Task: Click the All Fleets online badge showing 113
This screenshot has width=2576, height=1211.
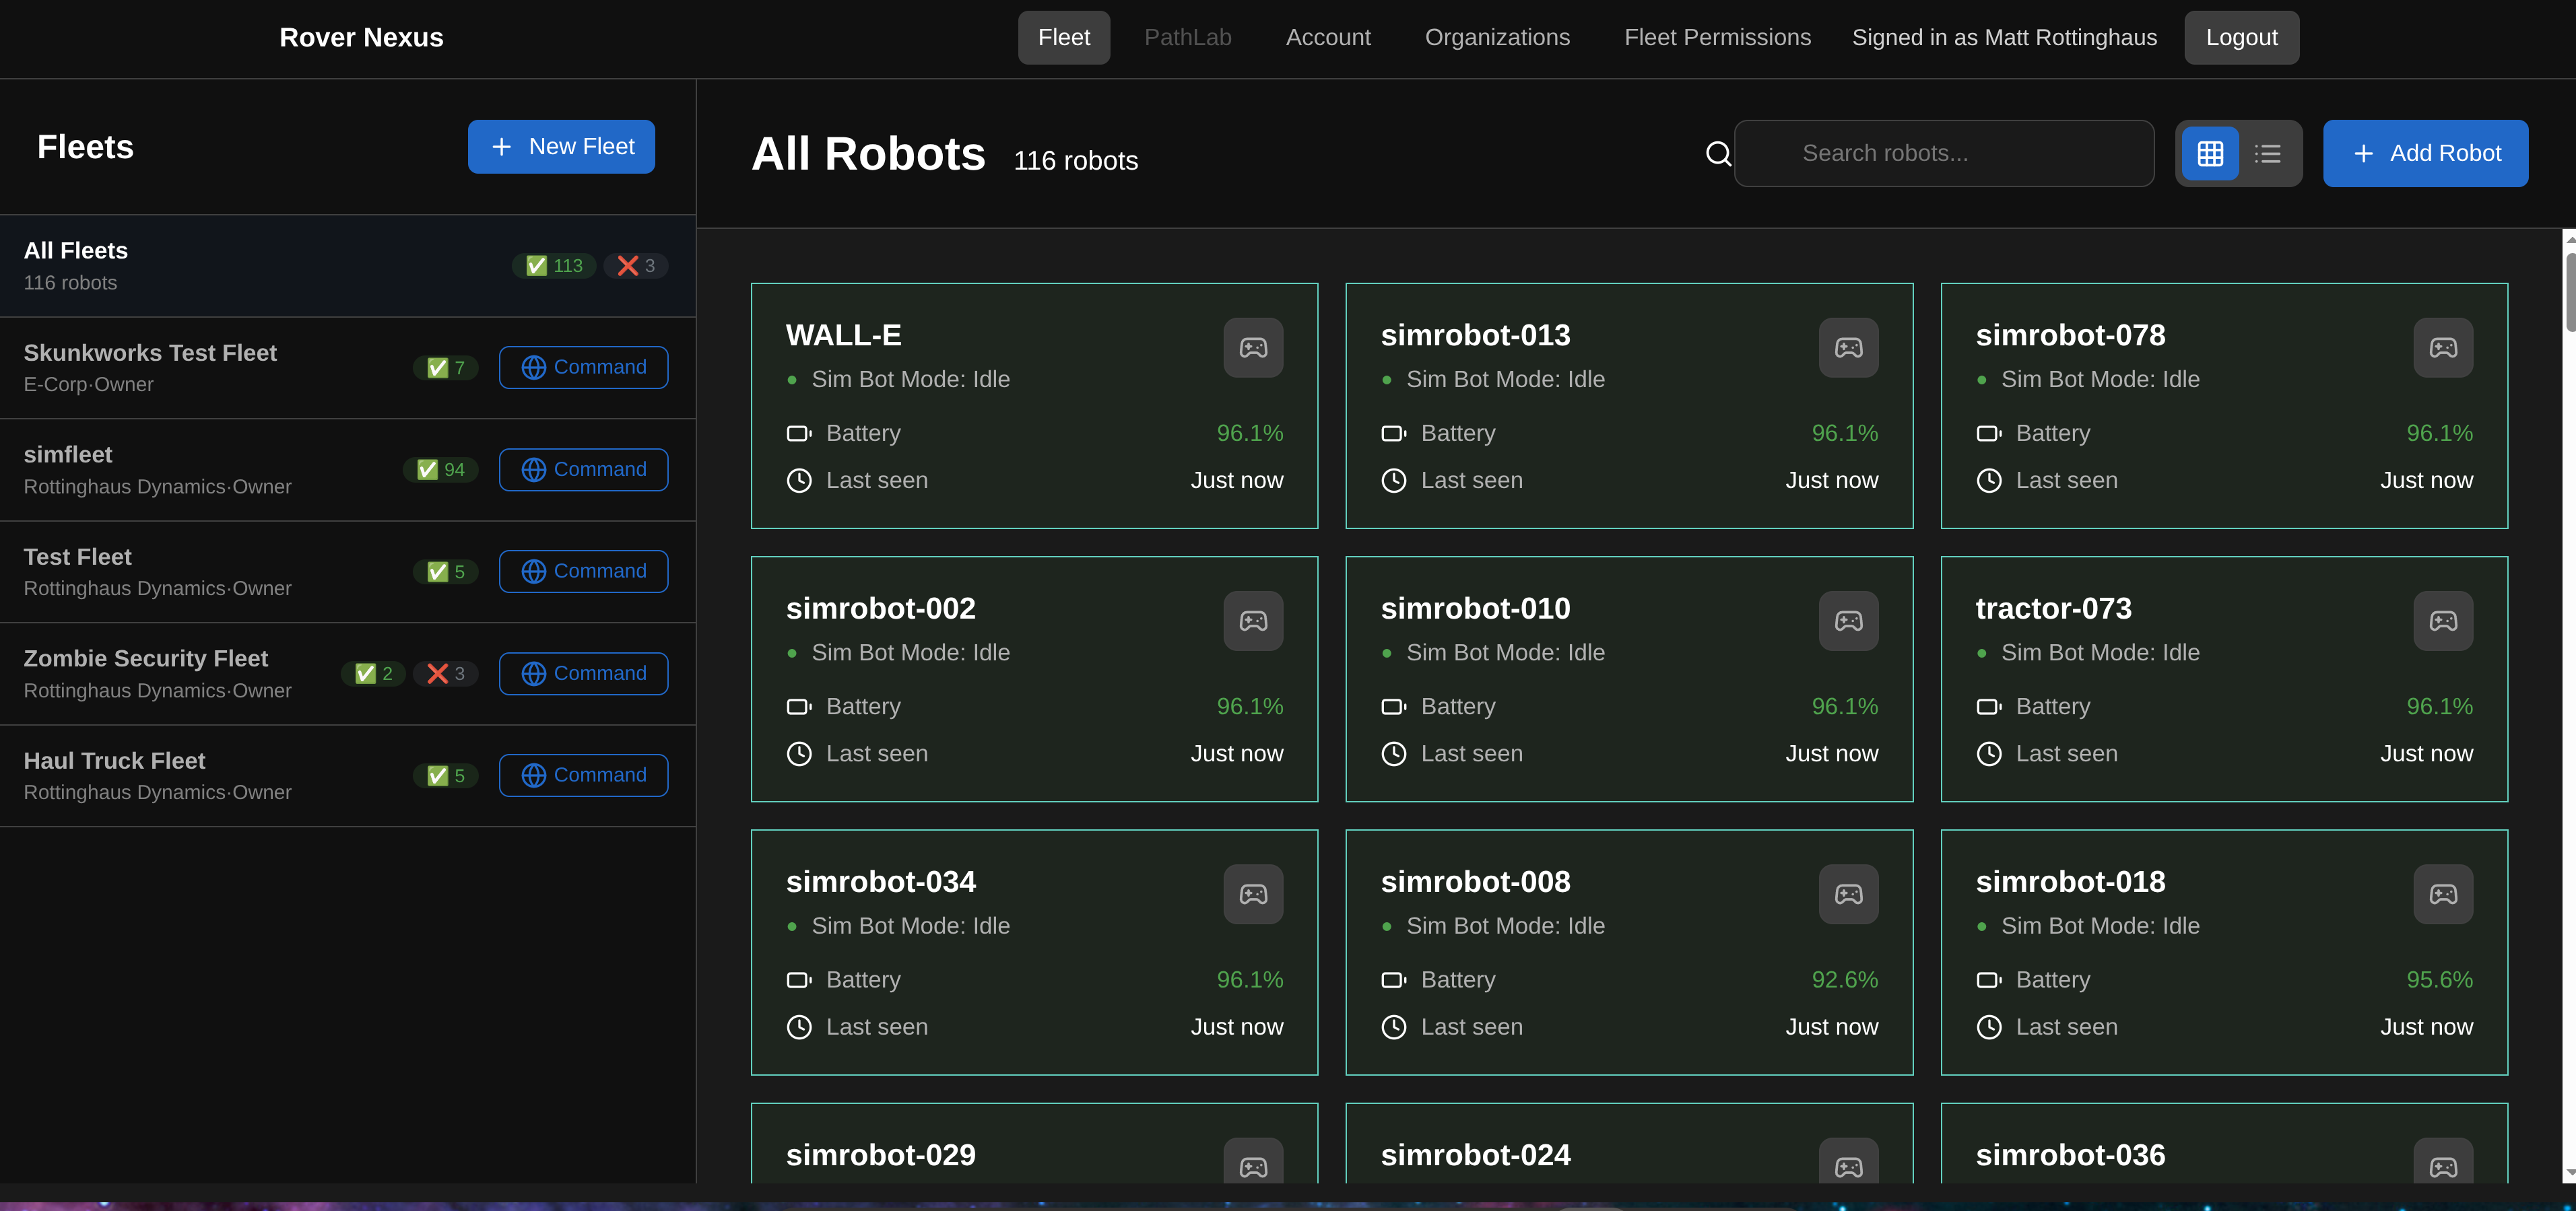Action: 554,266
